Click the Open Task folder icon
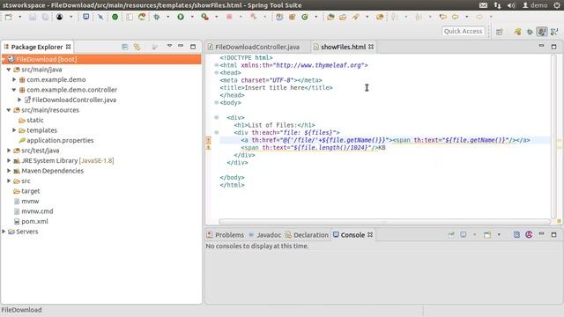 (x=343, y=17)
